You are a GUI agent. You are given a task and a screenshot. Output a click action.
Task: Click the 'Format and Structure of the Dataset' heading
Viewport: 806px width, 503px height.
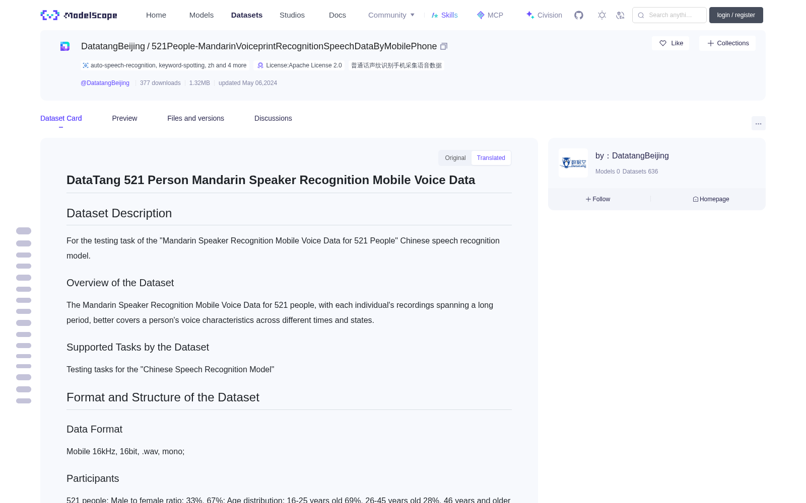point(163,397)
